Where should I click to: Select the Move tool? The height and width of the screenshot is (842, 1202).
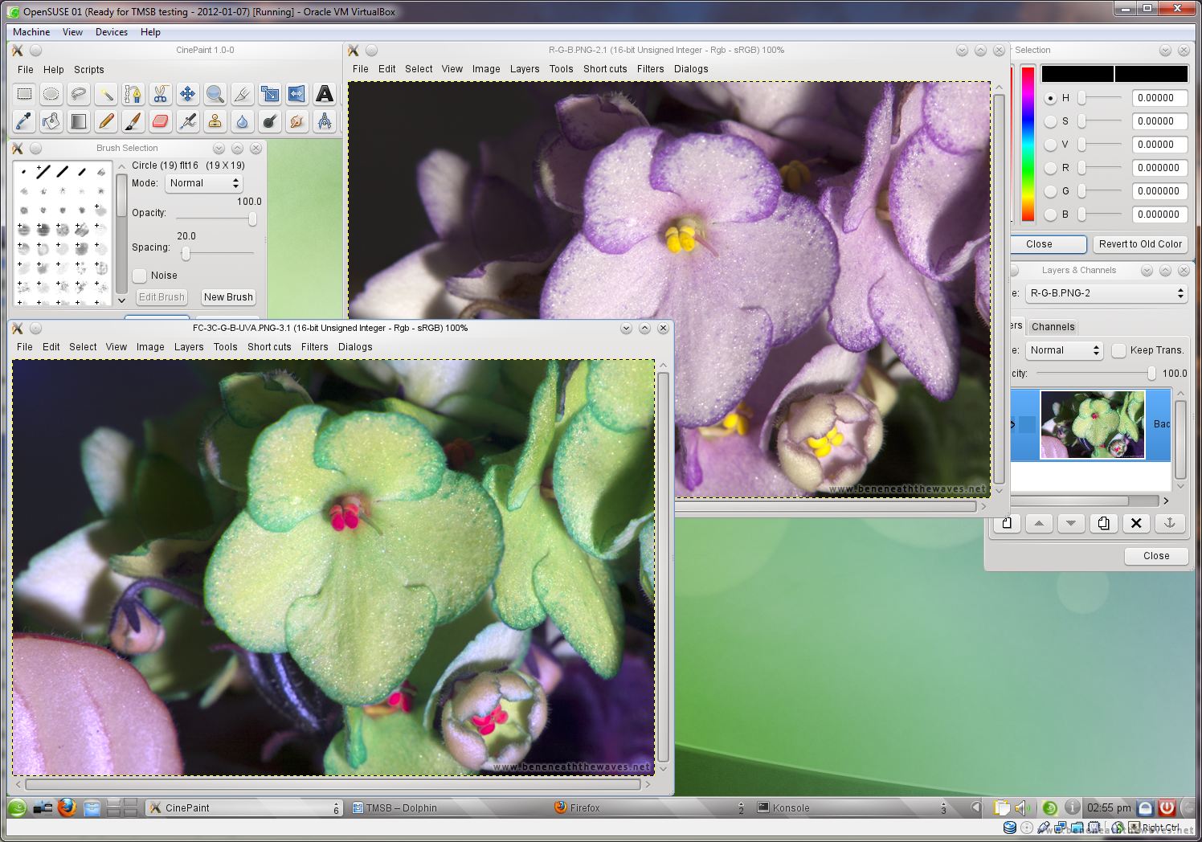tap(188, 94)
